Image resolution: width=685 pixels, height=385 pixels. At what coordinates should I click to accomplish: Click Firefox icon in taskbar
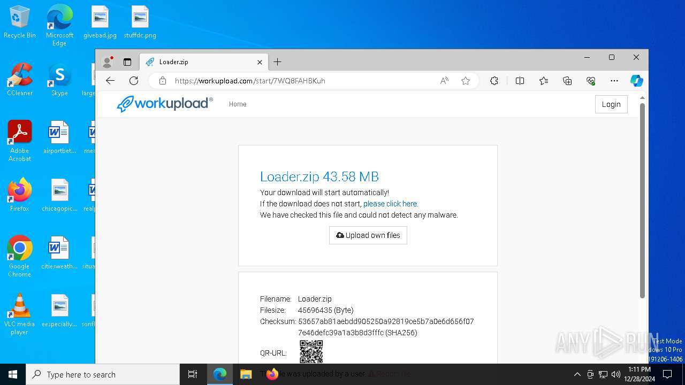(272, 374)
